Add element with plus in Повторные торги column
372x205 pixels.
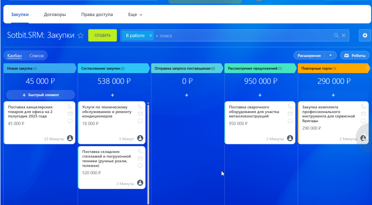[333, 95]
